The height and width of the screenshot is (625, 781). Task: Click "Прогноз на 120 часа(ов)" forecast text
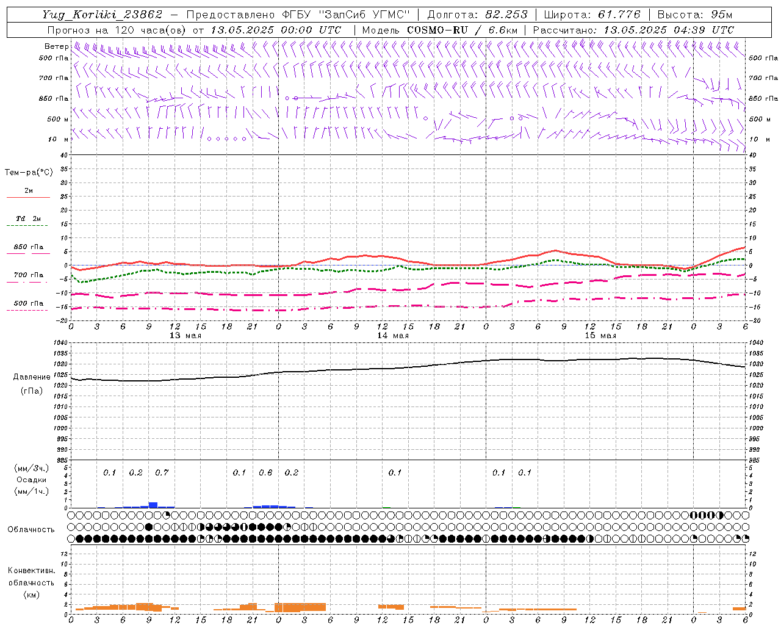(117, 30)
